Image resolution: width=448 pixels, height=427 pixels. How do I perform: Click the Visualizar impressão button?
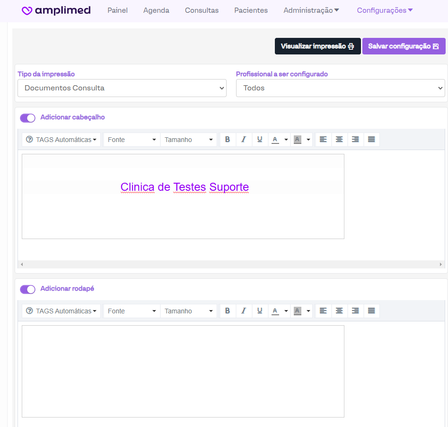click(317, 46)
